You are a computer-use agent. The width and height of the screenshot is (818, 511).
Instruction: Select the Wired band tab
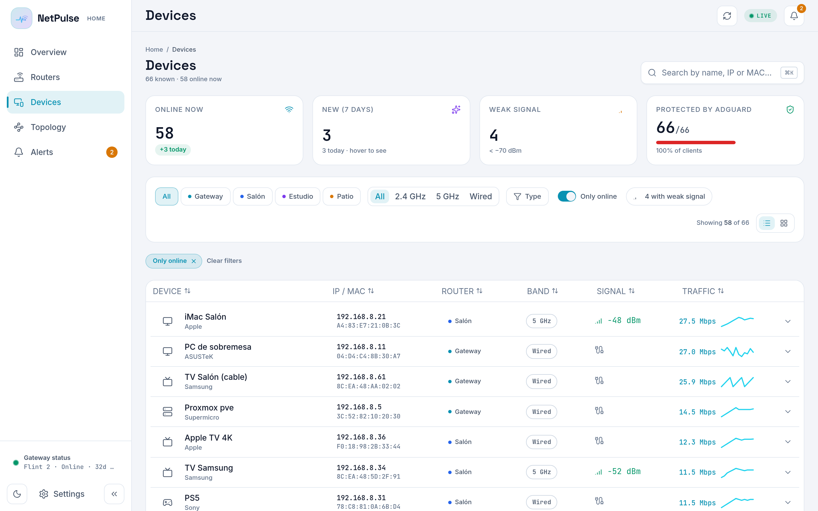point(481,196)
